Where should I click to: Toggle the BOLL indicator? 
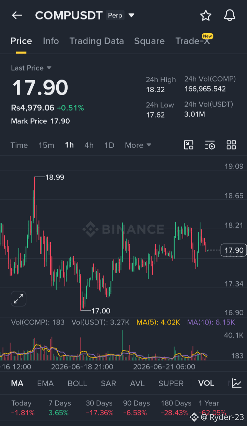[x=77, y=383]
